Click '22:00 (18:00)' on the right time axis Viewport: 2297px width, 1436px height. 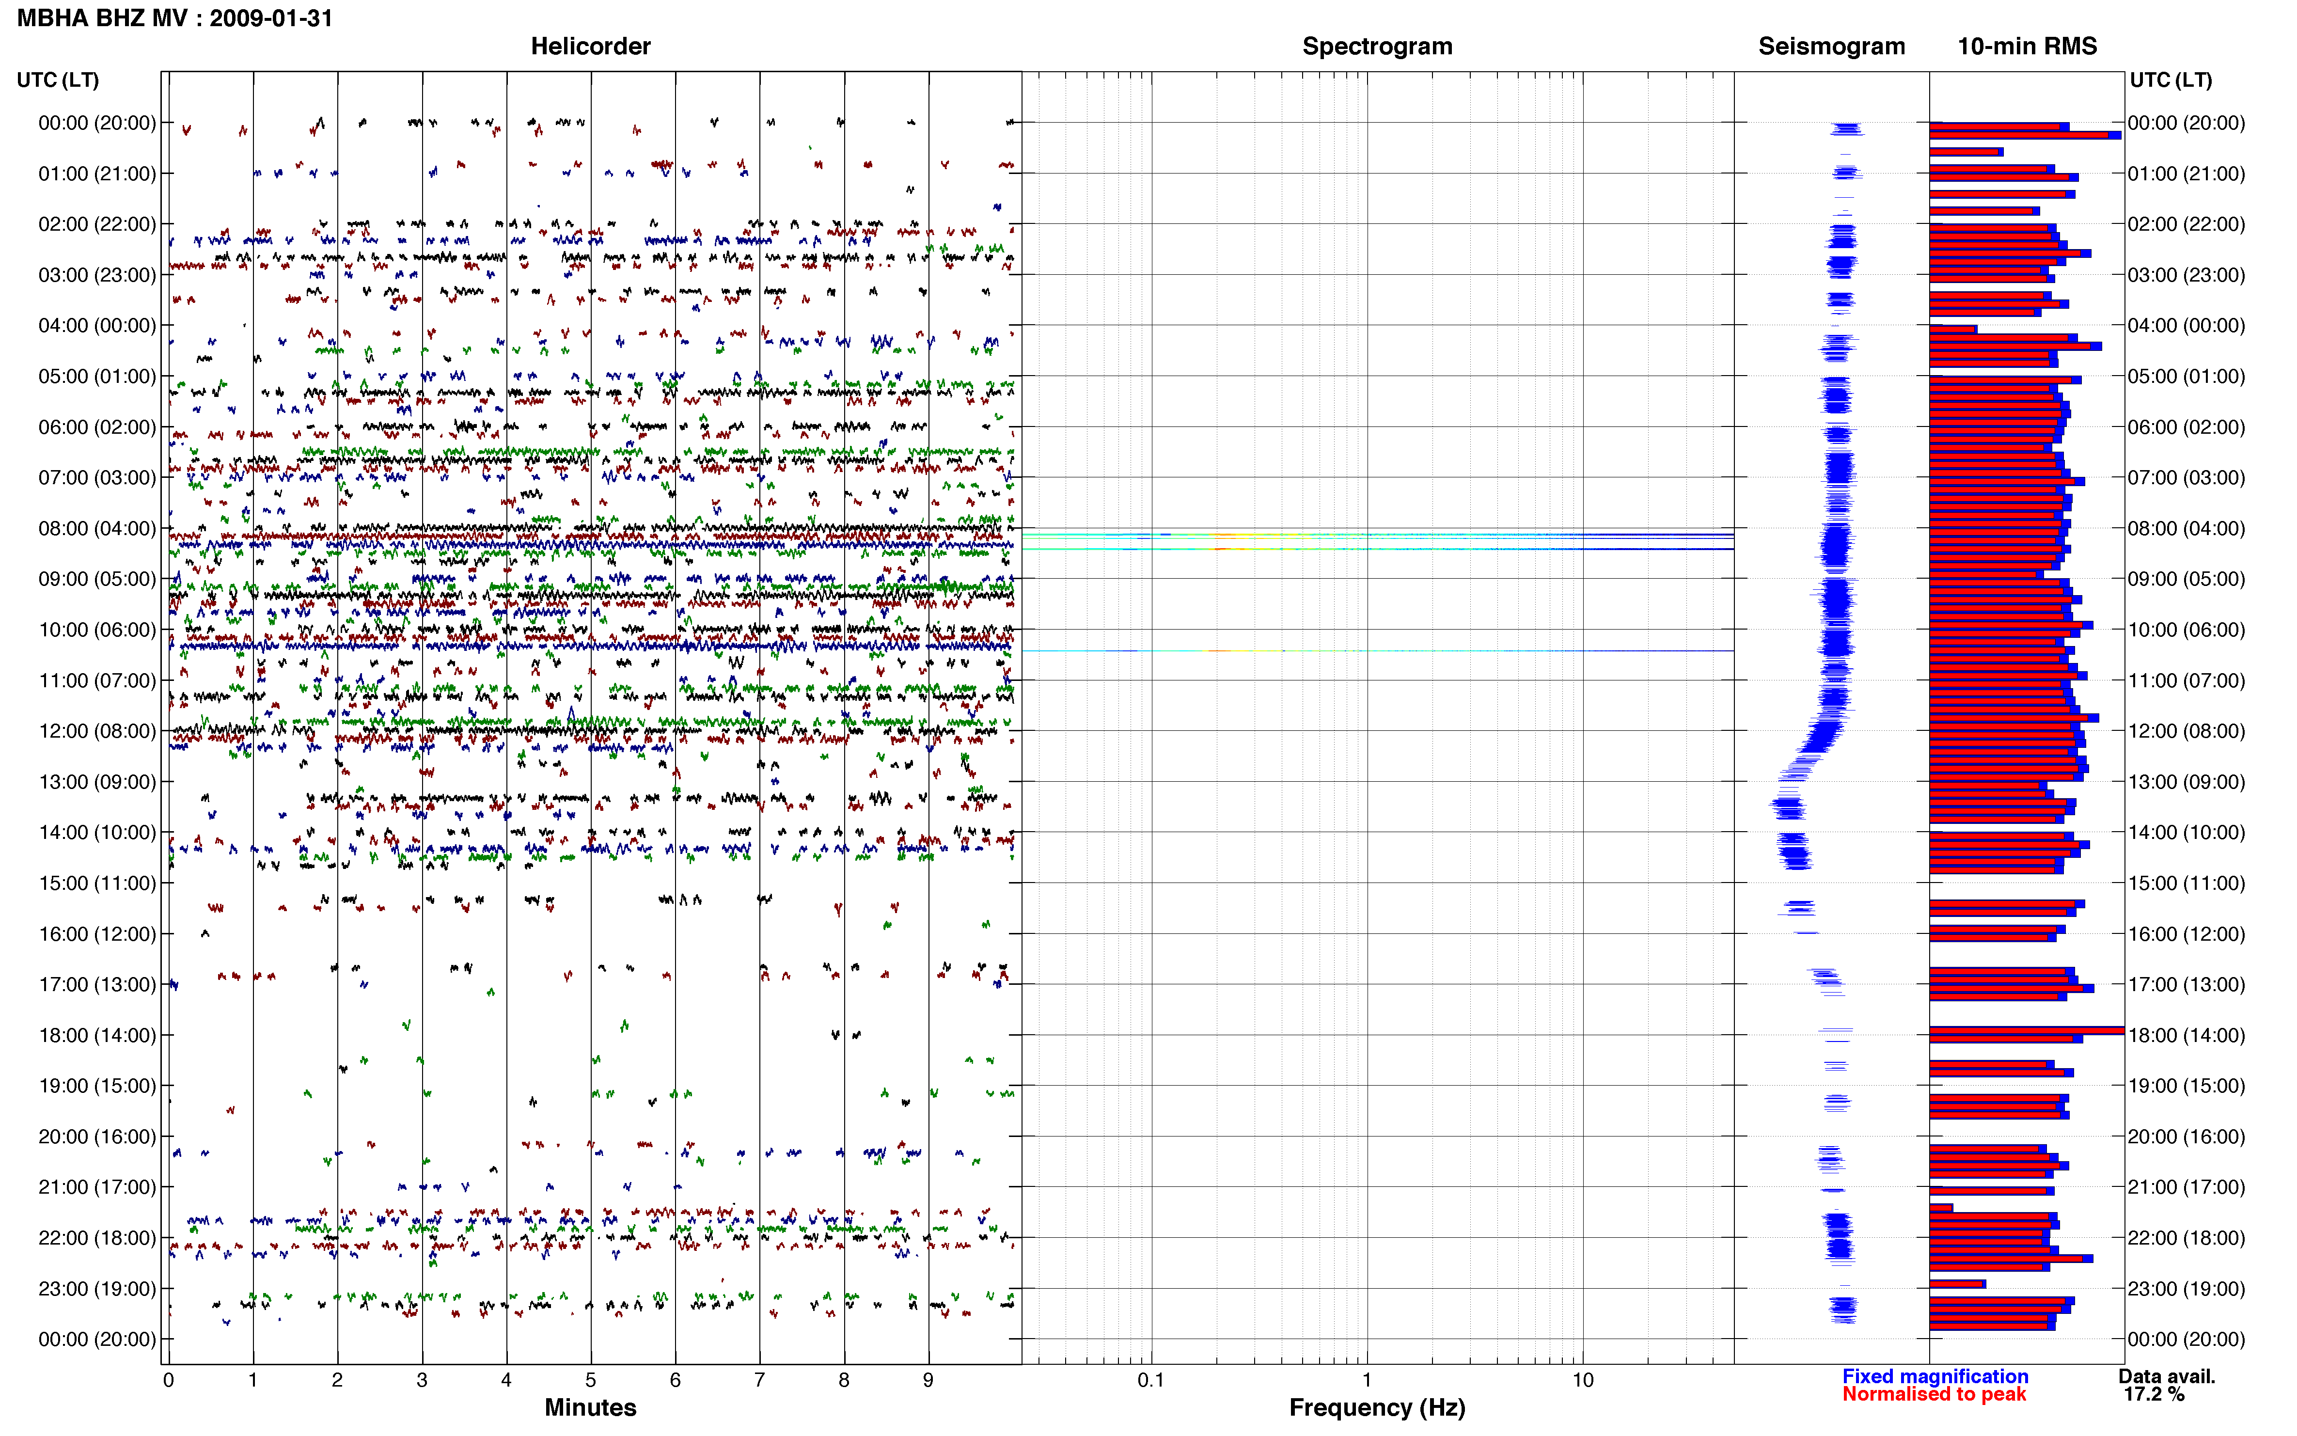[x=2186, y=1238]
